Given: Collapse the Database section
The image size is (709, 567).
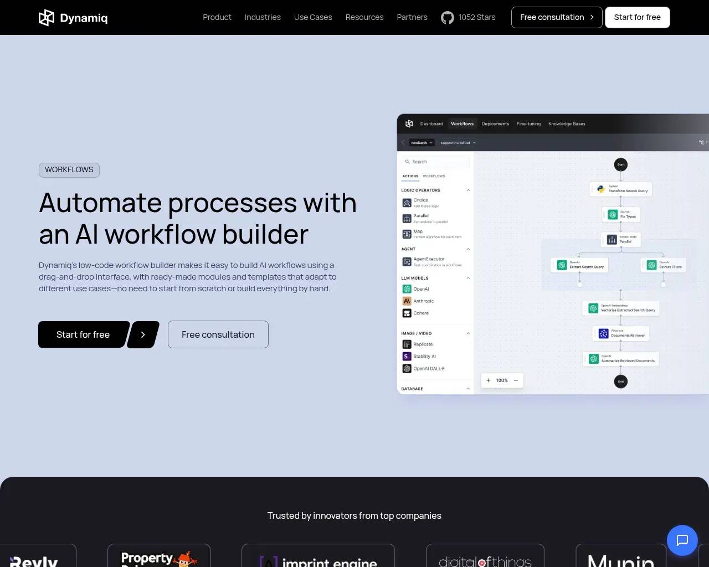Looking at the screenshot, I should pos(468,389).
